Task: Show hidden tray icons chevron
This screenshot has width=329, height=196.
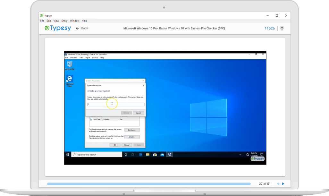Action: click(x=240, y=154)
